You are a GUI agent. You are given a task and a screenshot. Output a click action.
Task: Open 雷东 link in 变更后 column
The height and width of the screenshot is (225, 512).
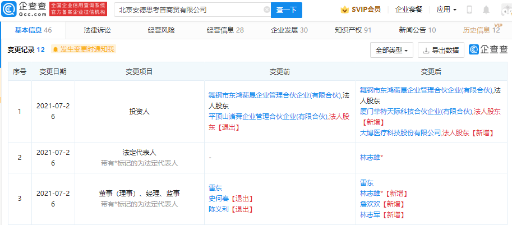pyautogui.click(x=367, y=182)
